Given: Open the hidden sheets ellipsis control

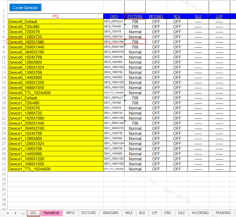Looking at the screenshot, I should (23, 213).
